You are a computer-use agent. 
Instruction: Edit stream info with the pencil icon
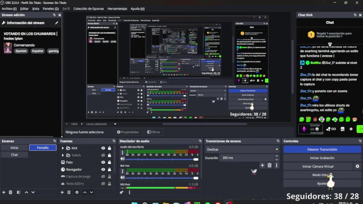click(56, 23)
